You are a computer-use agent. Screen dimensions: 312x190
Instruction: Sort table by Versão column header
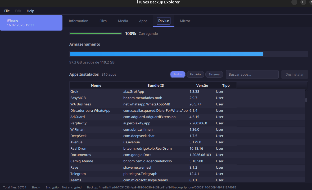(x=202, y=85)
